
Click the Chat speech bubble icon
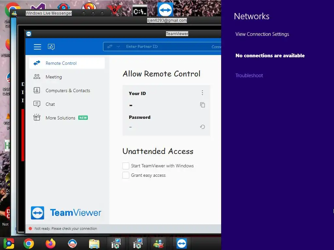point(37,104)
